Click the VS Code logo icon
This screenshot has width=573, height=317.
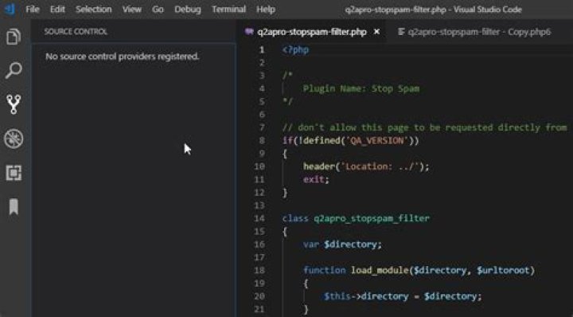(10, 9)
